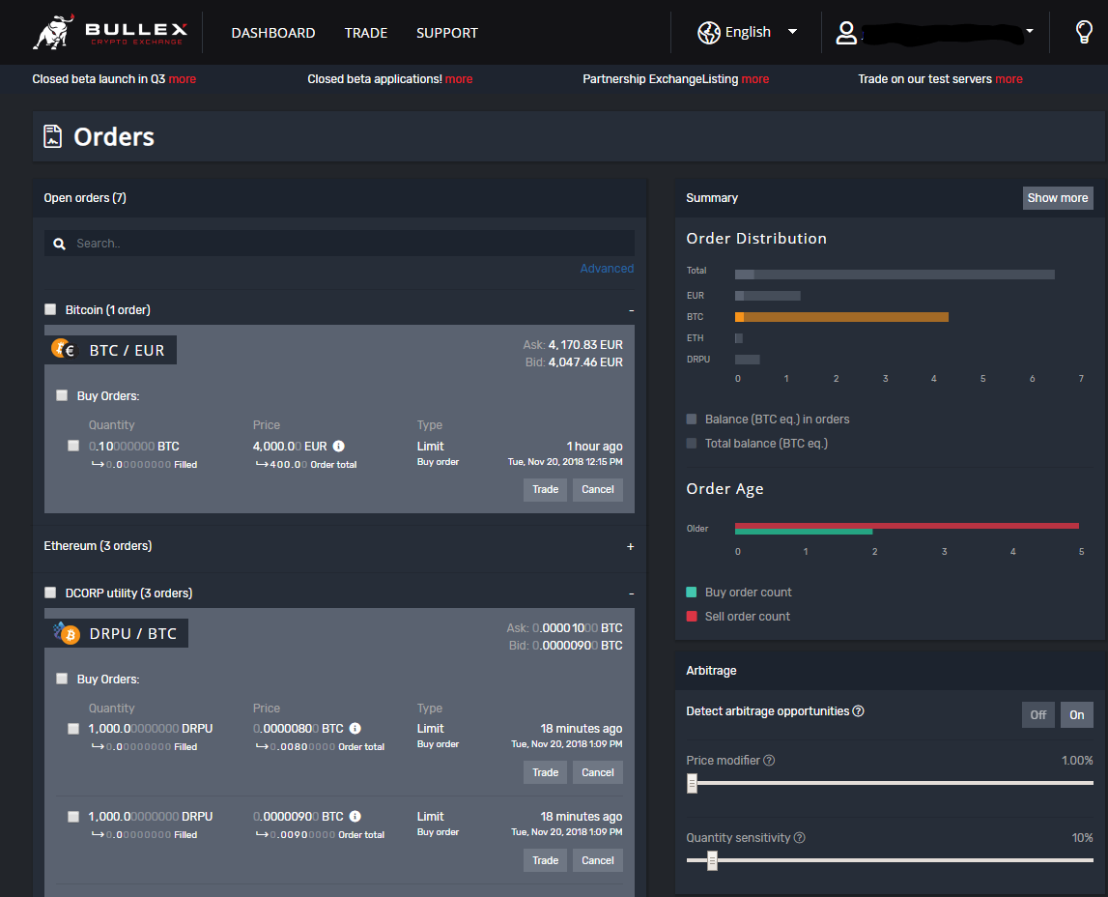Expand the Ethereum orders section
The width and height of the screenshot is (1108, 897).
click(630, 546)
